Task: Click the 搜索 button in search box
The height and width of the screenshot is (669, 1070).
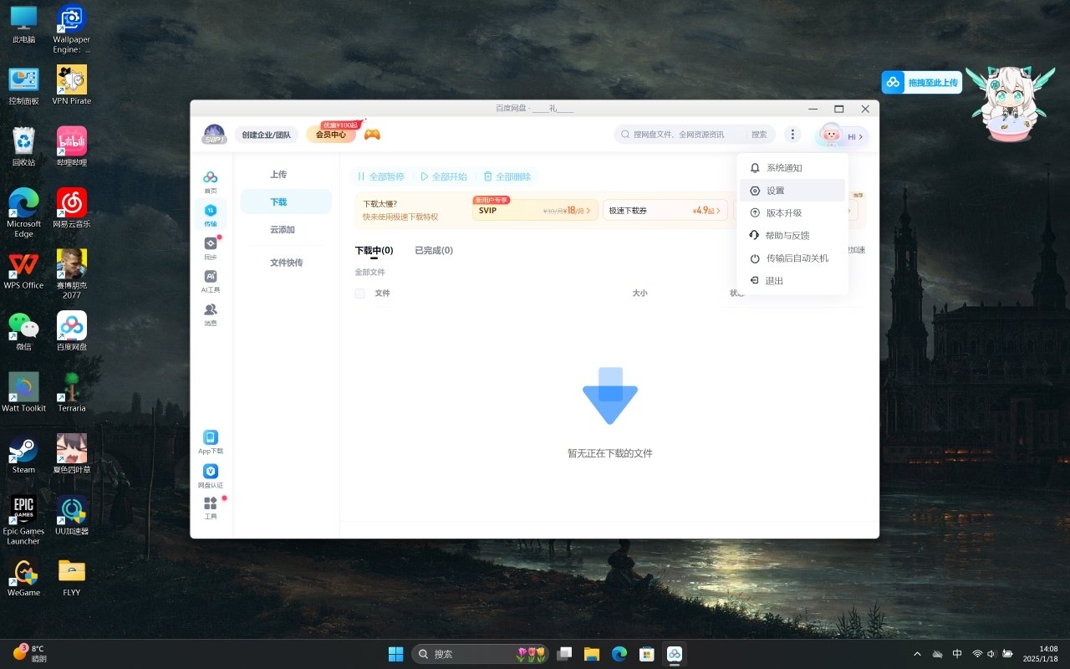Action: point(759,135)
